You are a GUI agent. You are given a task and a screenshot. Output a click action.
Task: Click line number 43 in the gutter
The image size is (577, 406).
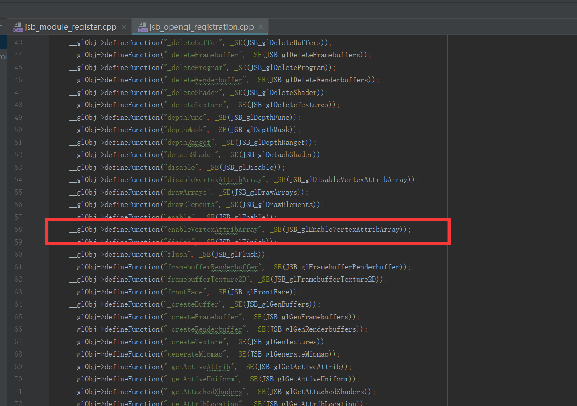[x=18, y=43]
